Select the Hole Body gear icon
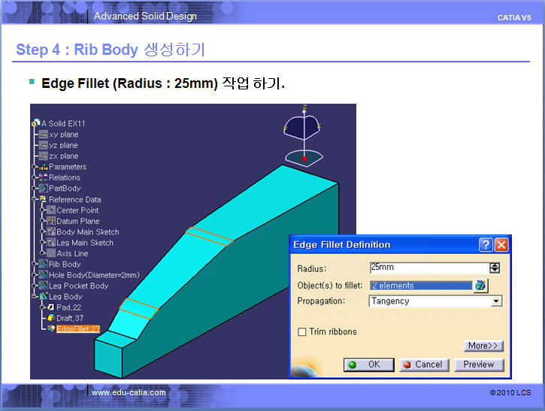 click(43, 275)
